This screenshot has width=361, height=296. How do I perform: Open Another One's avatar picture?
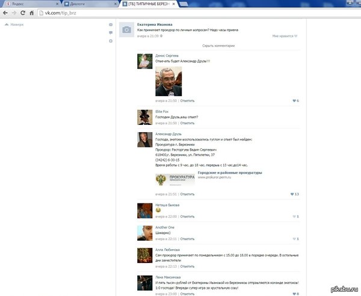[x=143, y=232]
